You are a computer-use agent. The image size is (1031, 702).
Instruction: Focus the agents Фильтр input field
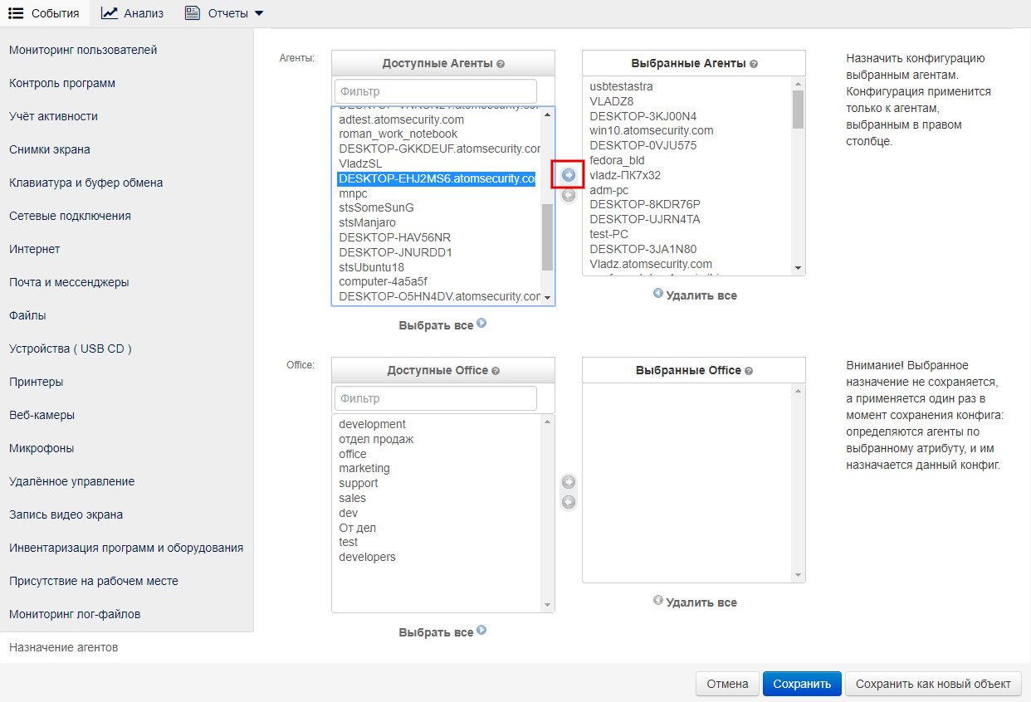pos(436,91)
